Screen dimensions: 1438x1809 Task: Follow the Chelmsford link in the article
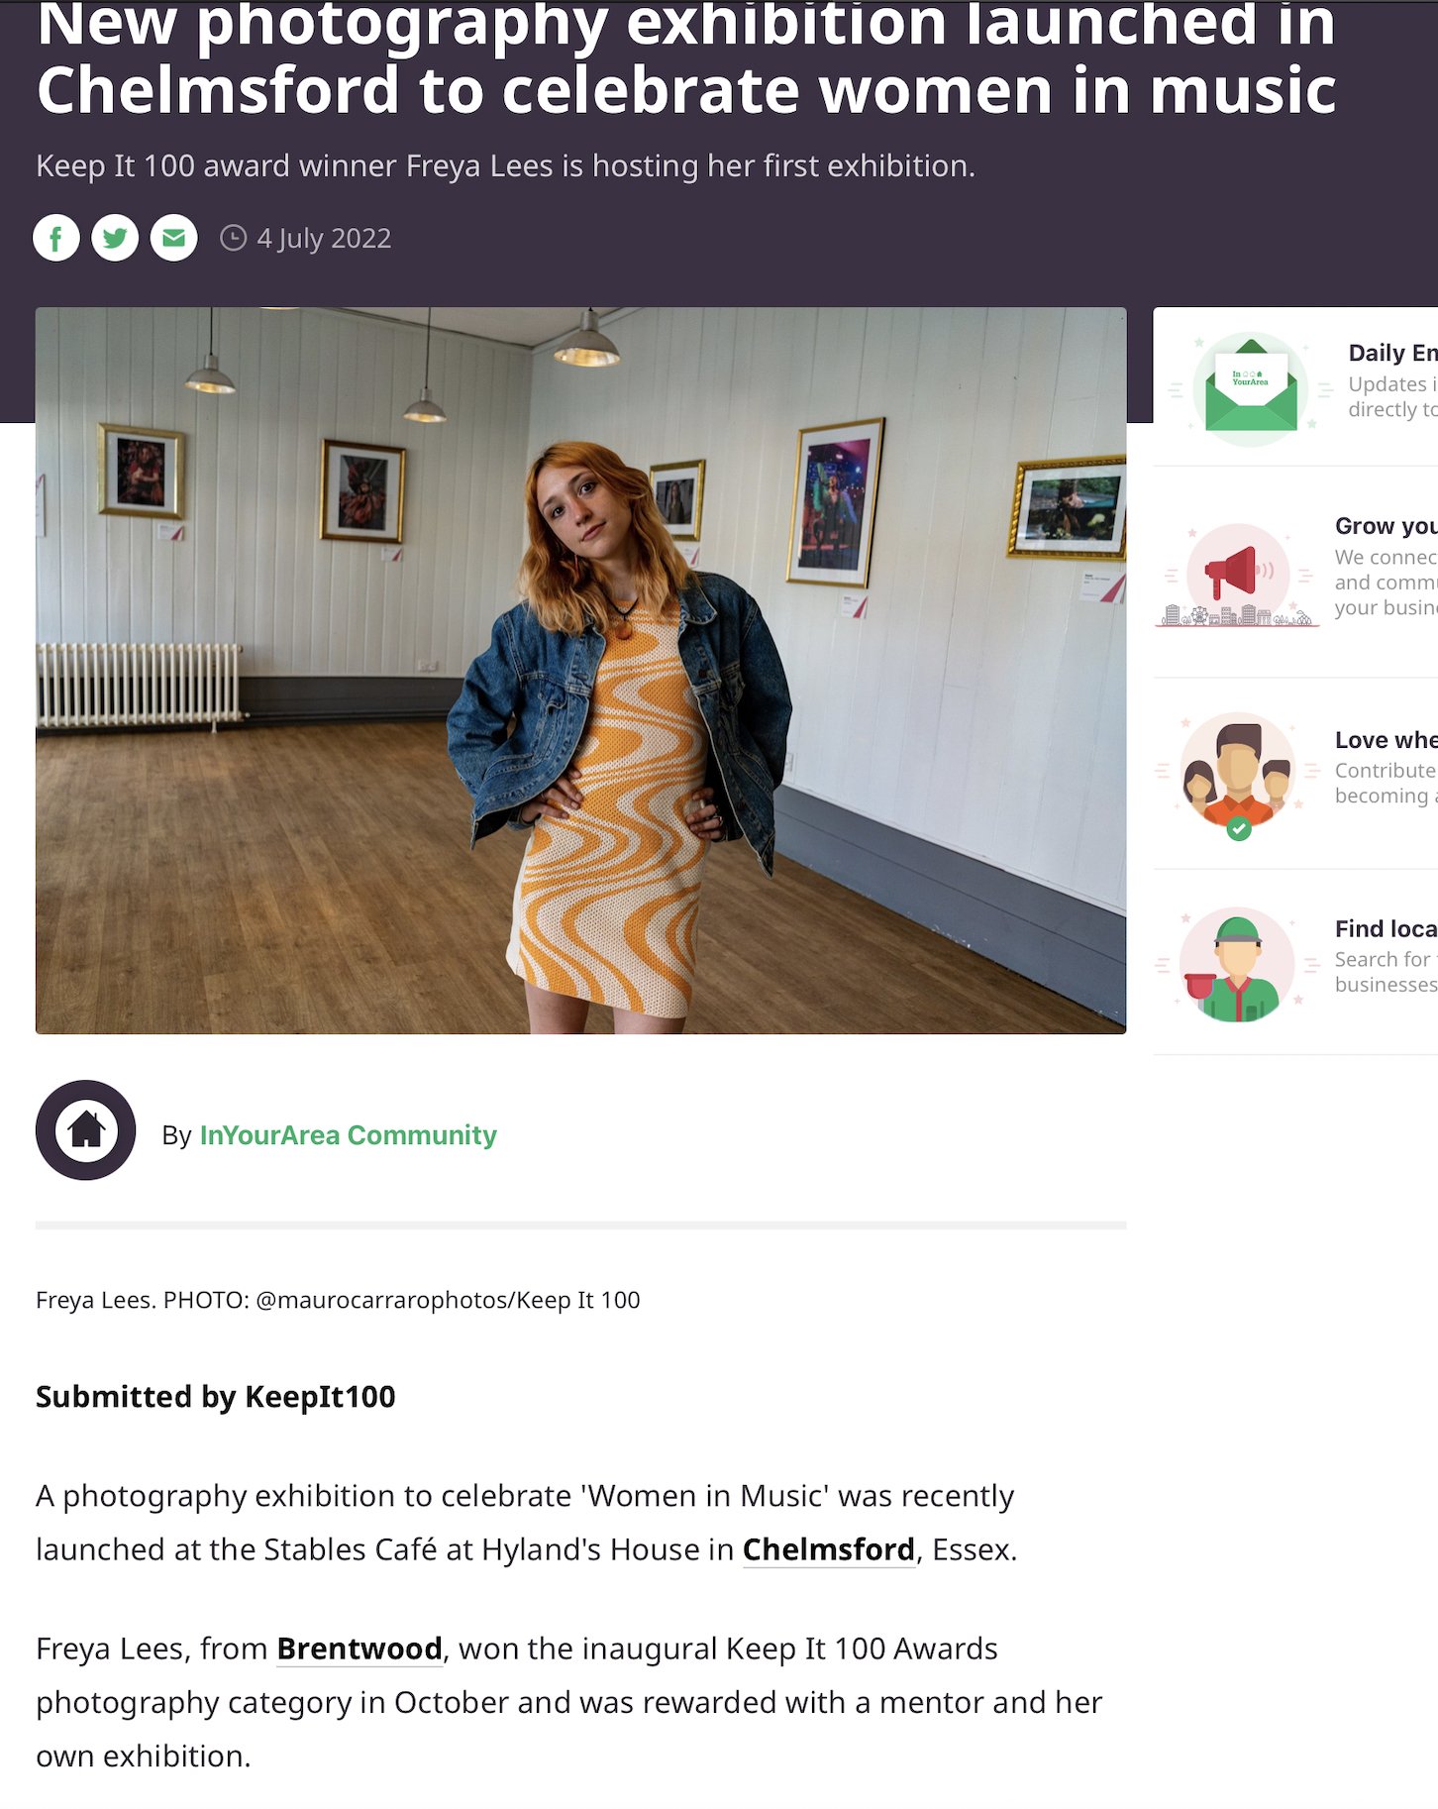tap(829, 1549)
